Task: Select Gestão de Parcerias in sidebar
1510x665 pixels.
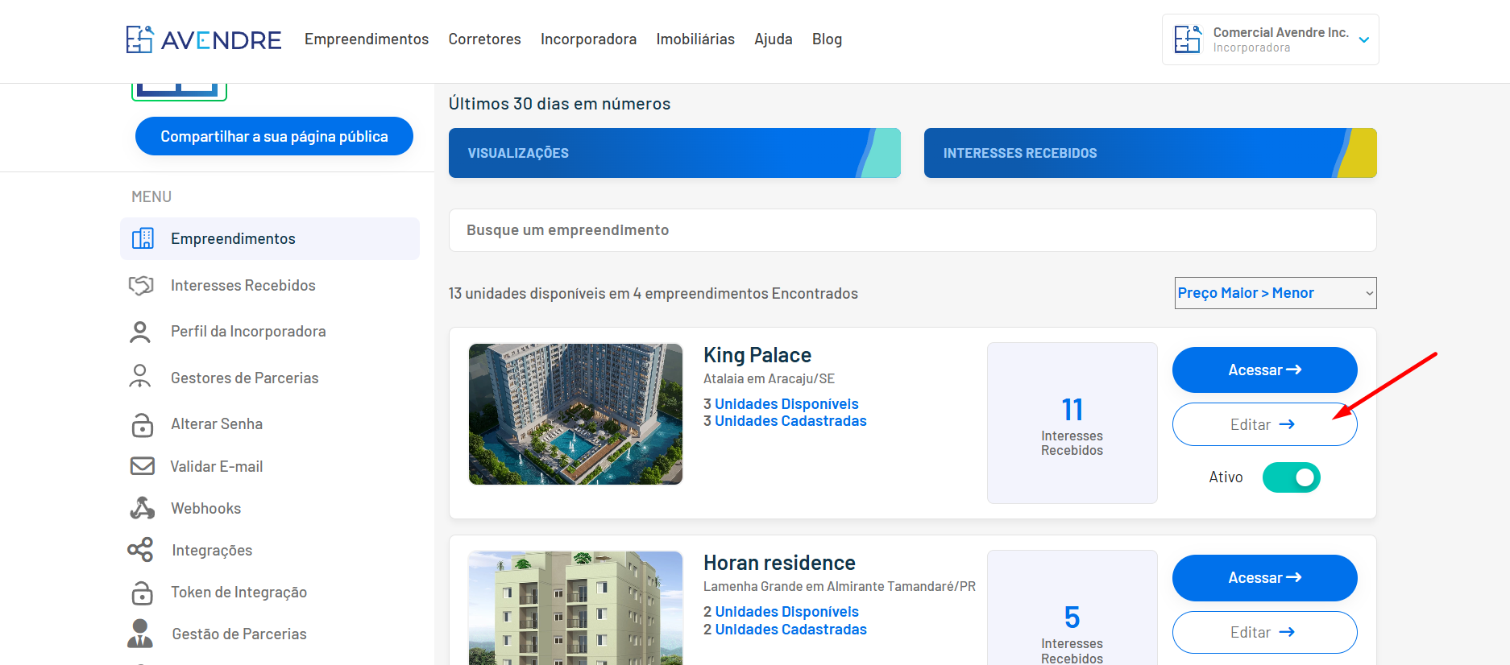Action: (239, 634)
